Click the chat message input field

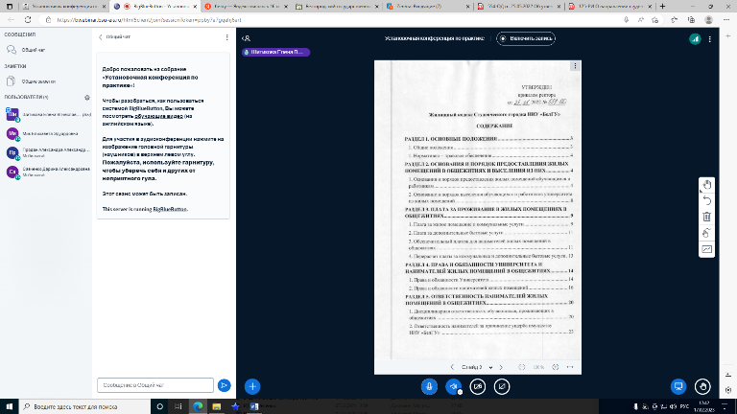pyautogui.click(x=155, y=384)
